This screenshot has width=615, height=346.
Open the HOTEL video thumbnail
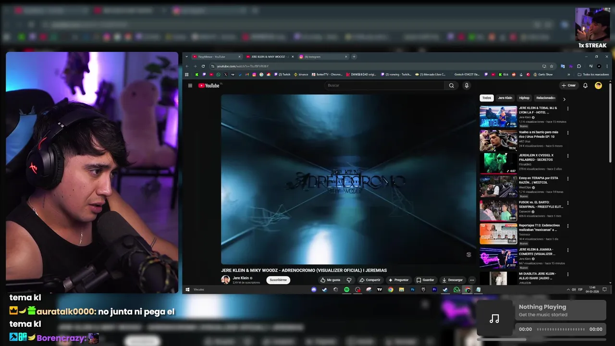pos(498,116)
